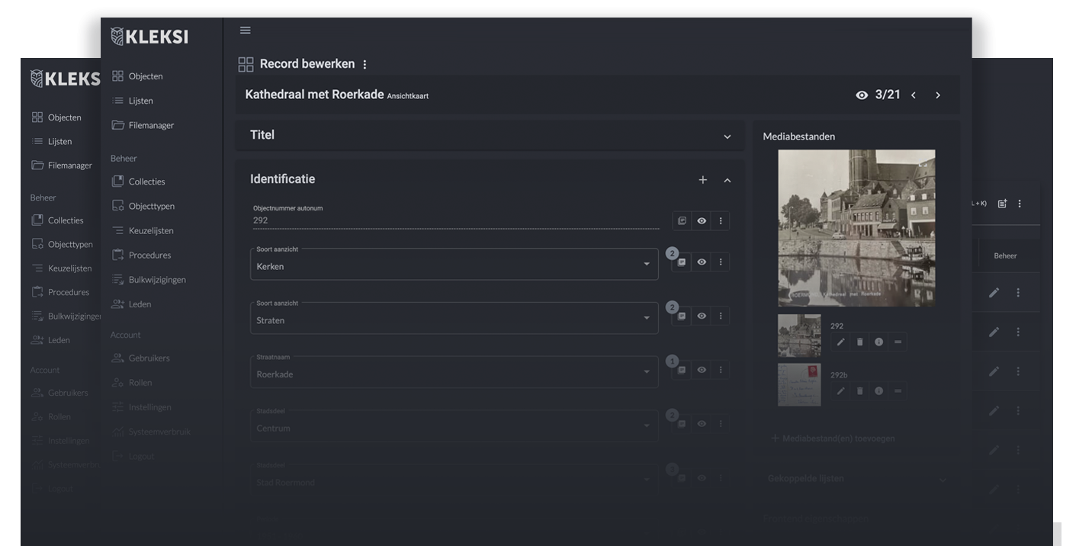This screenshot has height=546, width=1076.
Task: Go to the previous record arrow
Action: point(913,95)
